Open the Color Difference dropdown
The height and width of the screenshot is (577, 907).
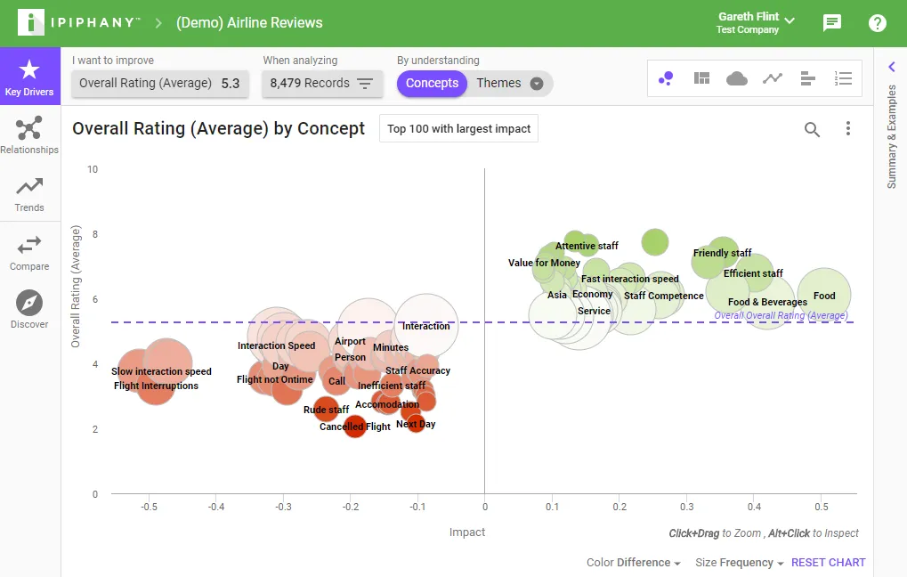click(x=634, y=563)
